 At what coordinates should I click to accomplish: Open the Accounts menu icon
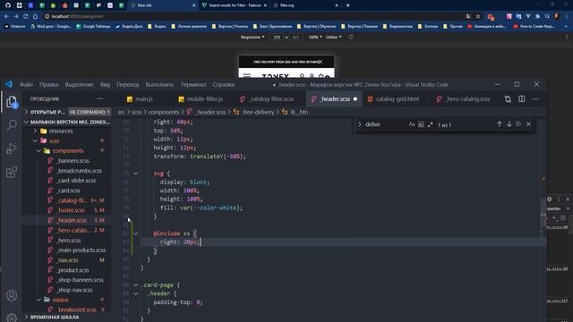(12, 295)
